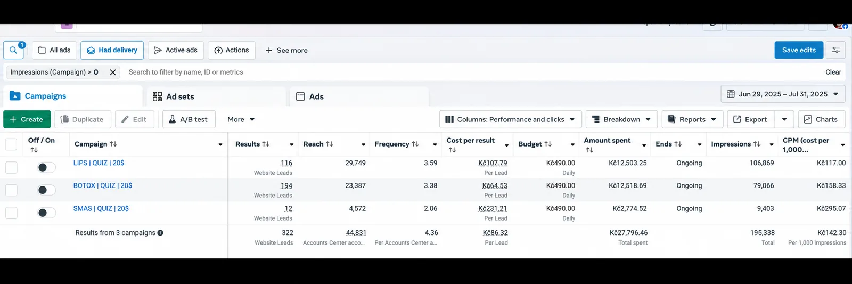Click the Edit button
The width and height of the screenshot is (852, 284).
click(x=134, y=119)
